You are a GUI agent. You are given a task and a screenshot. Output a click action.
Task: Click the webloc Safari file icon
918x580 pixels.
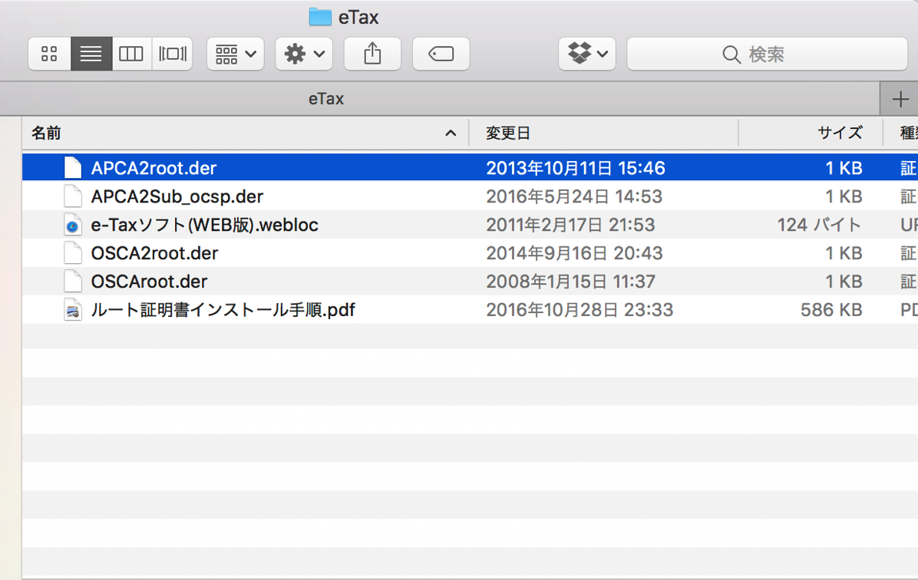coord(73,225)
